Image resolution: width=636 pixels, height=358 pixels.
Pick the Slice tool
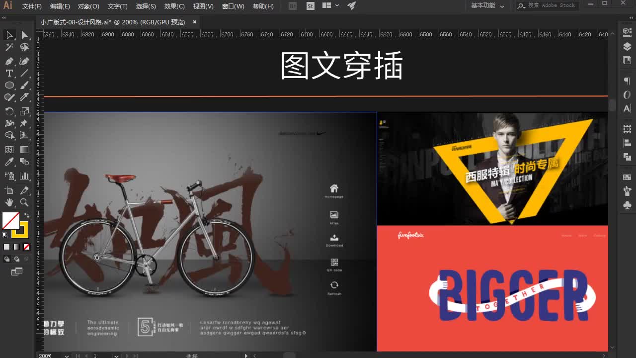[24, 190]
